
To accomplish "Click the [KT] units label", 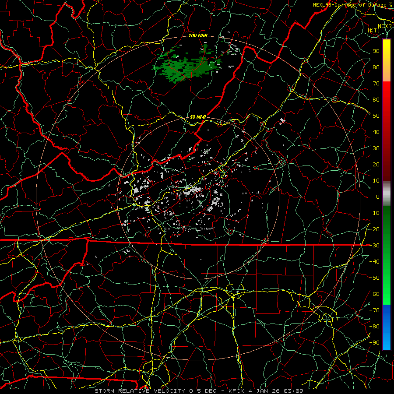I will [374, 30].
